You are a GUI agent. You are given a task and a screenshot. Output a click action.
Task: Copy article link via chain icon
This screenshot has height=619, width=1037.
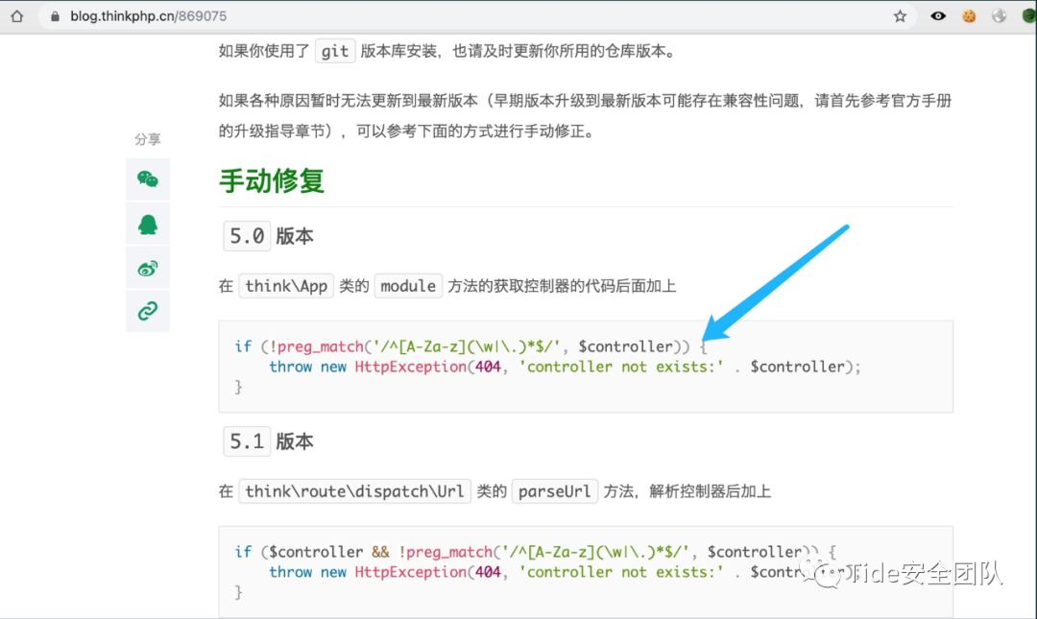tap(148, 311)
